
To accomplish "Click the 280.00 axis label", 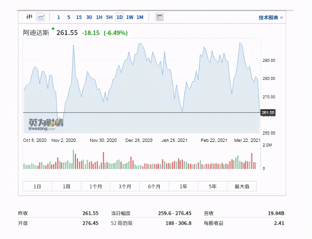I will coord(269,79).
